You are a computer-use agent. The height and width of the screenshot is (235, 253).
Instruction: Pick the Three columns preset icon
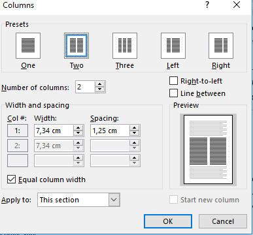pyautogui.click(x=125, y=46)
